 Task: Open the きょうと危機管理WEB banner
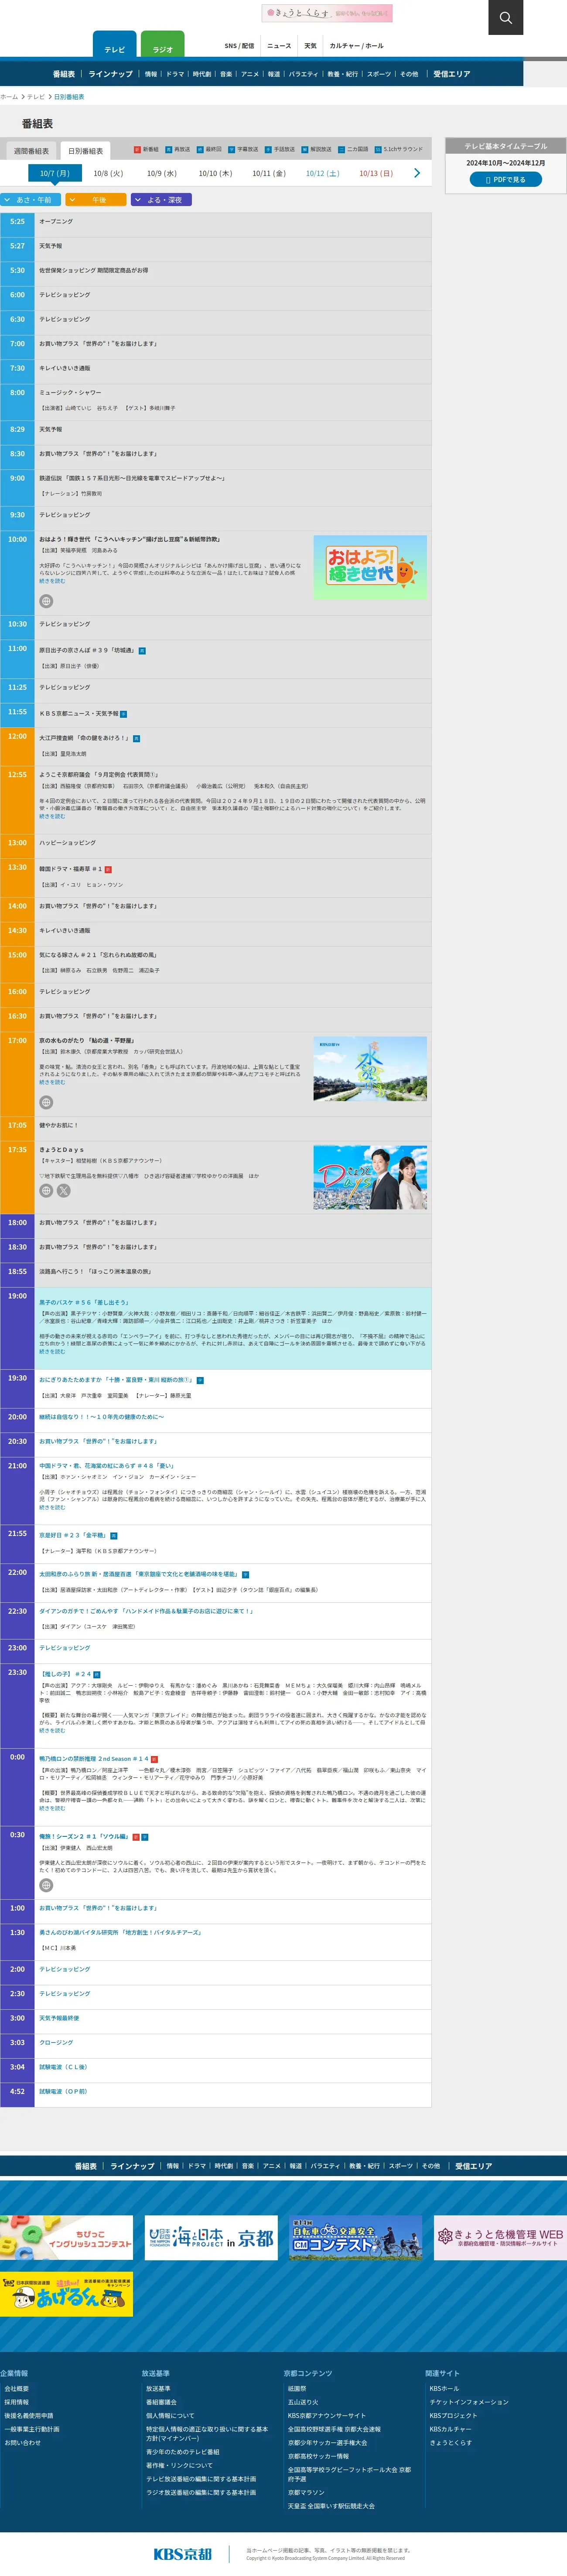pyautogui.click(x=500, y=2237)
